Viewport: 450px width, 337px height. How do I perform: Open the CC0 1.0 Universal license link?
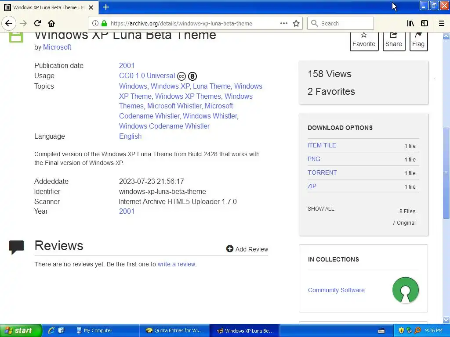point(147,75)
